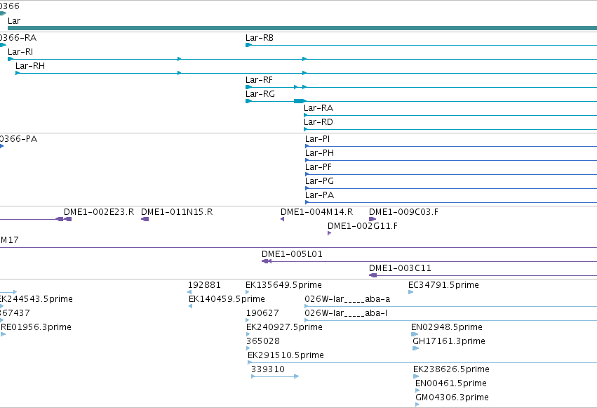Click the DME1-005L01 purple arrow glyph

(x=267, y=261)
